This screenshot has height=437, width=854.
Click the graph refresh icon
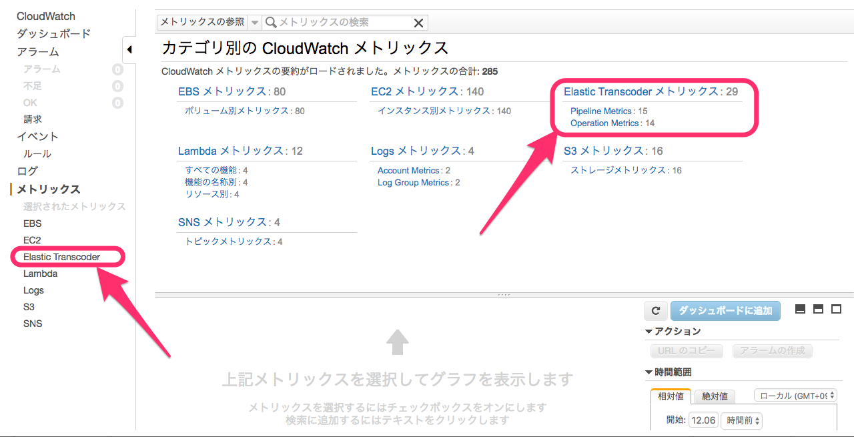point(655,310)
